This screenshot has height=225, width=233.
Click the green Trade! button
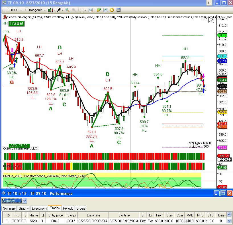pos(16,23)
